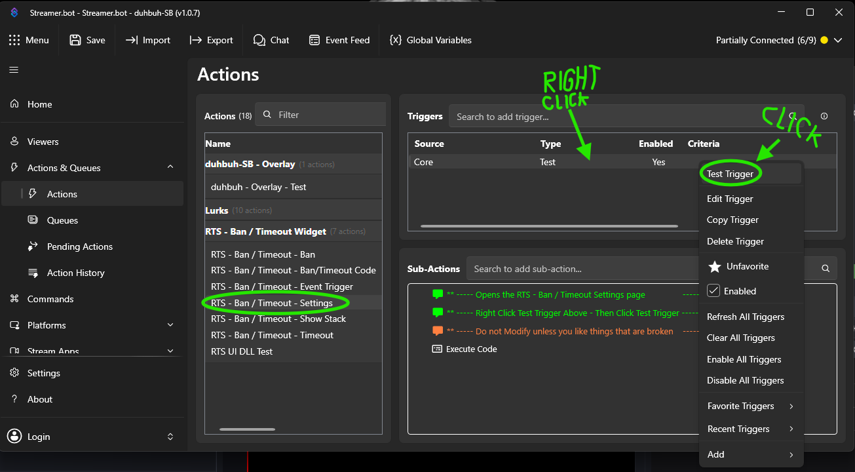Click the actions list horizontal scrollbar
Viewport: 855px width, 472px height.
(x=247, y=429)
